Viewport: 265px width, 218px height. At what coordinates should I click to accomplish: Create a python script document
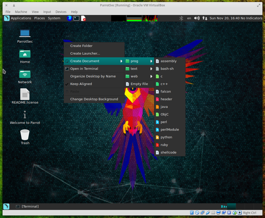tap(170, 137)
